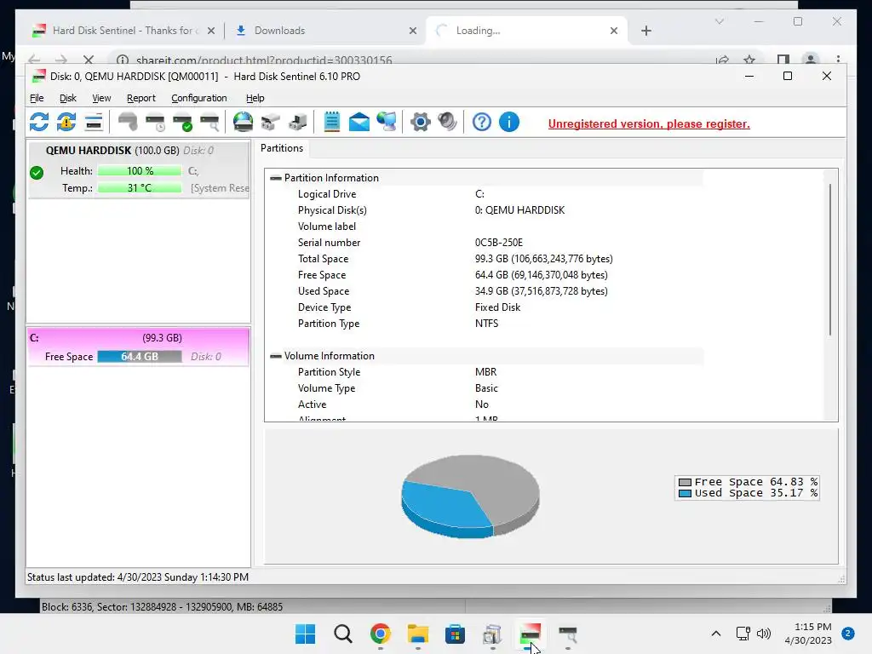The image size is (872, 654).
Task: Switch to Chrome's Downloads tab
Action: pos(324,31)
